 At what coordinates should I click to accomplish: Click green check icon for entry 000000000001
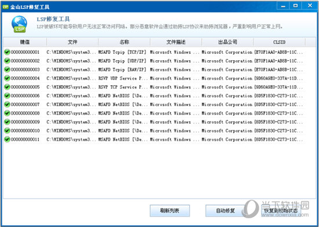(x=7, y=52)
